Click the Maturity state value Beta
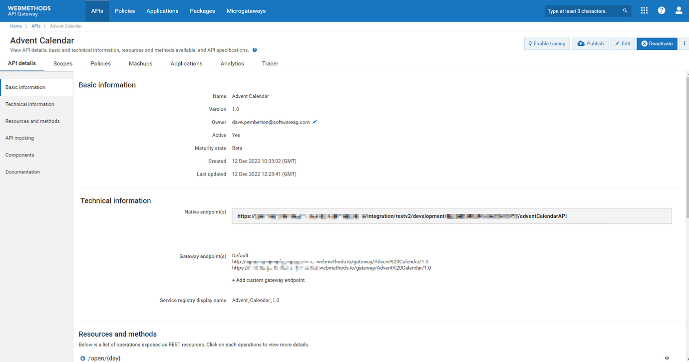 tap(237, 148)
